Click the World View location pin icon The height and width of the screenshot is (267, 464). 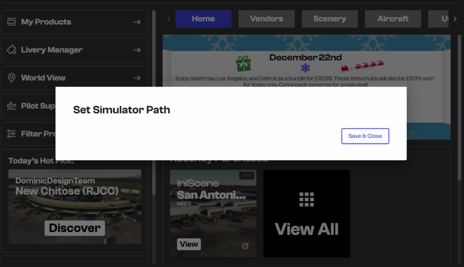coord(12,78)
